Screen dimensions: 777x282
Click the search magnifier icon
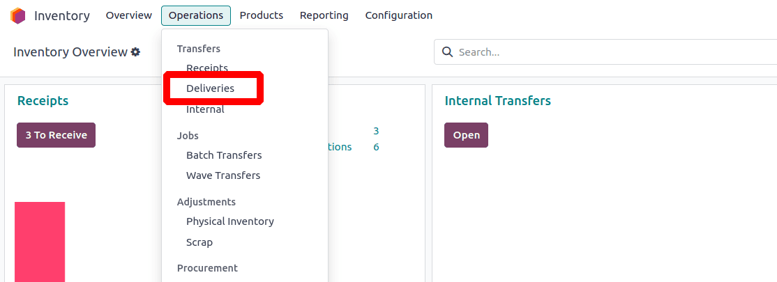[x=448, y=52]
